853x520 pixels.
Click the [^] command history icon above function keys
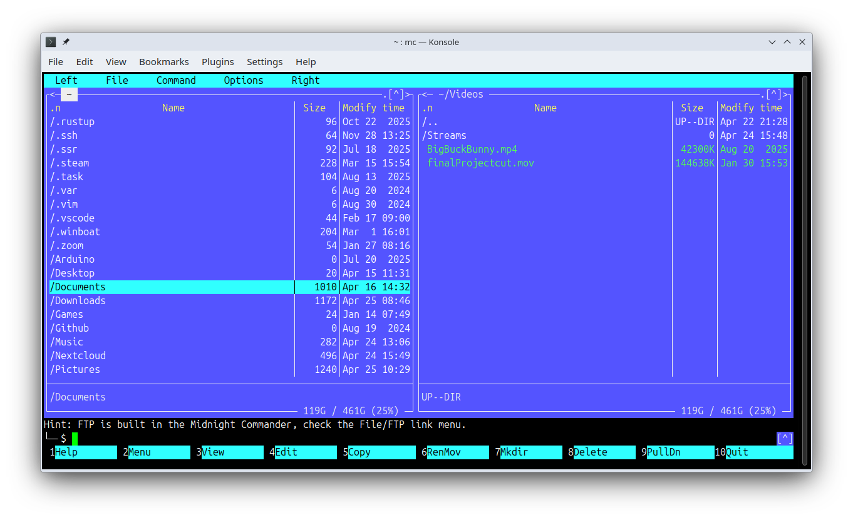tap(785, 438)
